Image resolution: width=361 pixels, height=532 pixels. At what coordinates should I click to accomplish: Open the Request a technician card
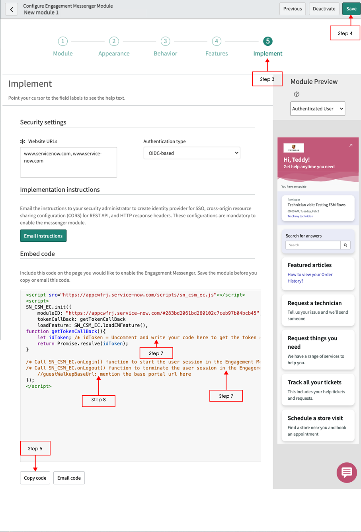tap(318, 310)
